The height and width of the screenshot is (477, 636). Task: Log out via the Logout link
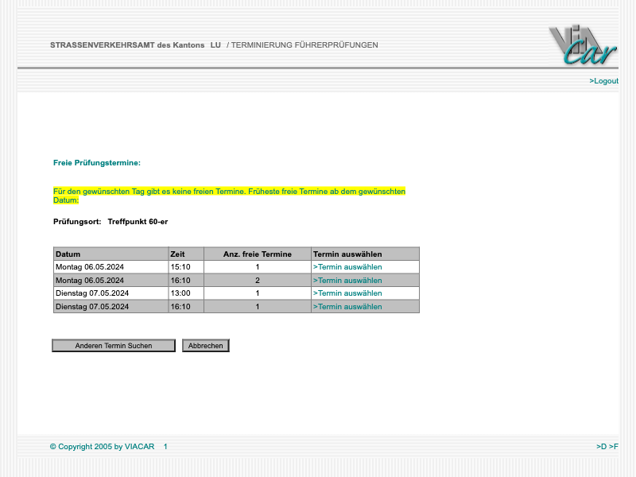(x=604, y=81)
